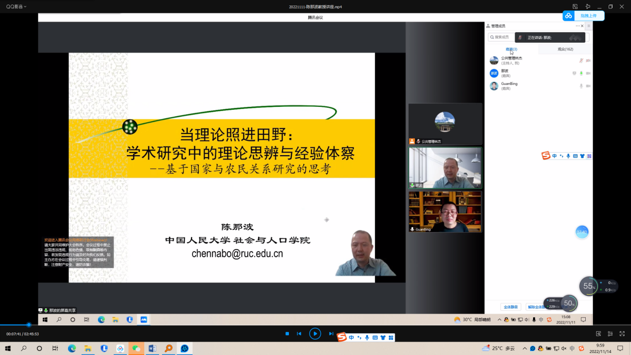Screen dimensions: 631x355
Task: Select the 那波 speaker video thumbnail
Action: 445,168
